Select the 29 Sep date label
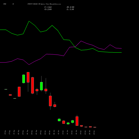139x139 pixels. click(41, 132)
